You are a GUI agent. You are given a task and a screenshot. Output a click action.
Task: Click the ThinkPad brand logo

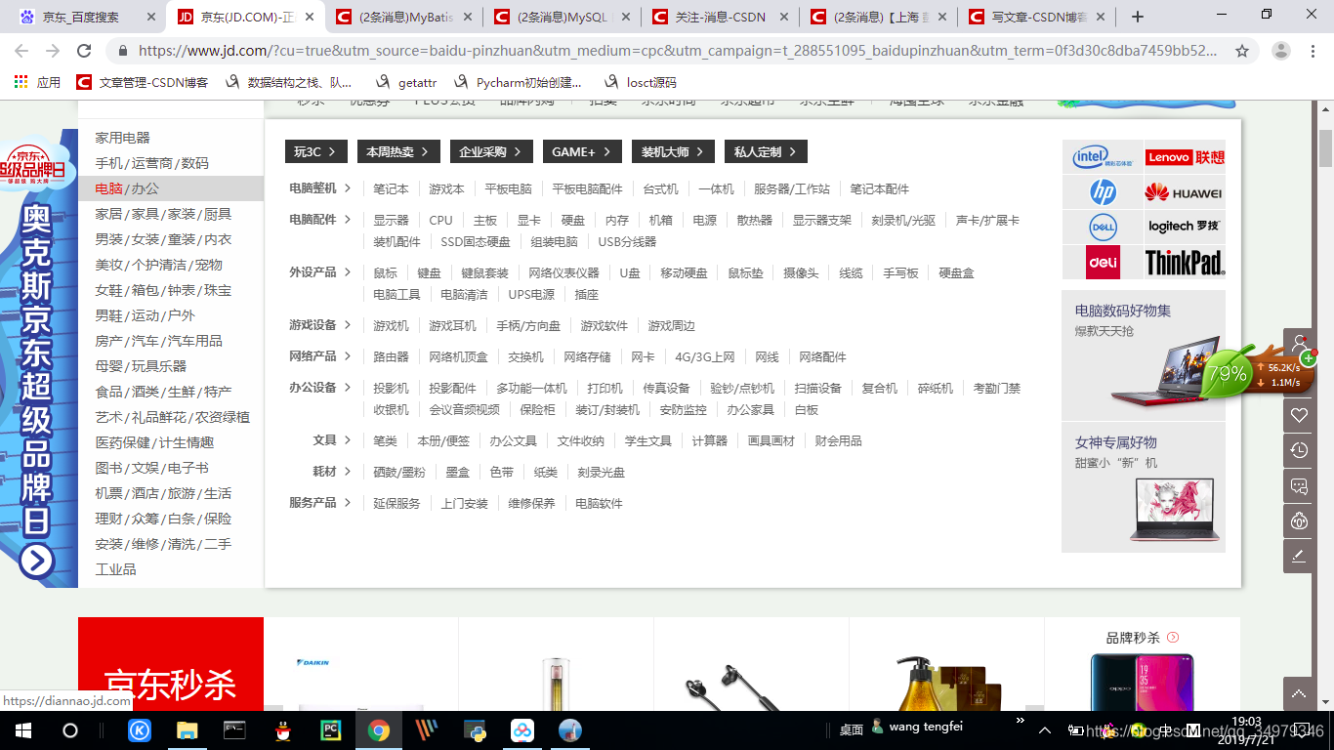1185,262
